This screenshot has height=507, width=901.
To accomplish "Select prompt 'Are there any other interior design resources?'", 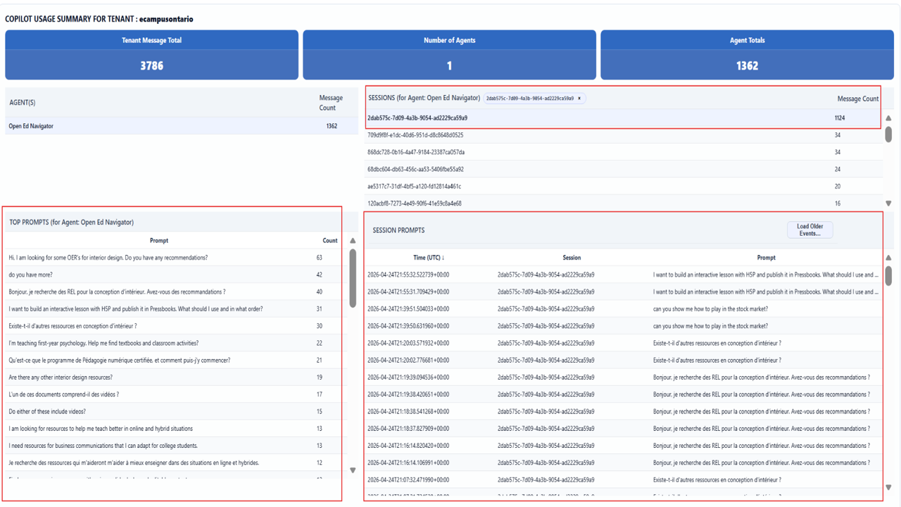I will pos(176,377).
